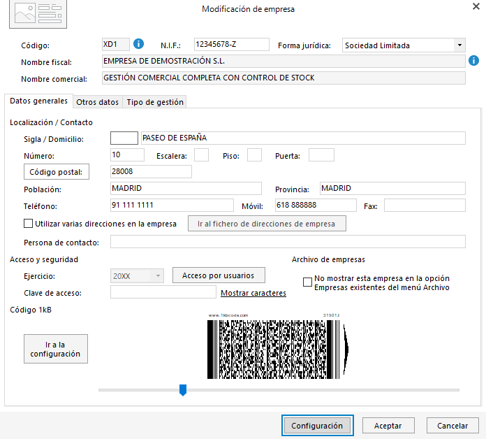Click the Número field showing 10
The height and width of the screenshot is (439, 486).
point(127,154)
